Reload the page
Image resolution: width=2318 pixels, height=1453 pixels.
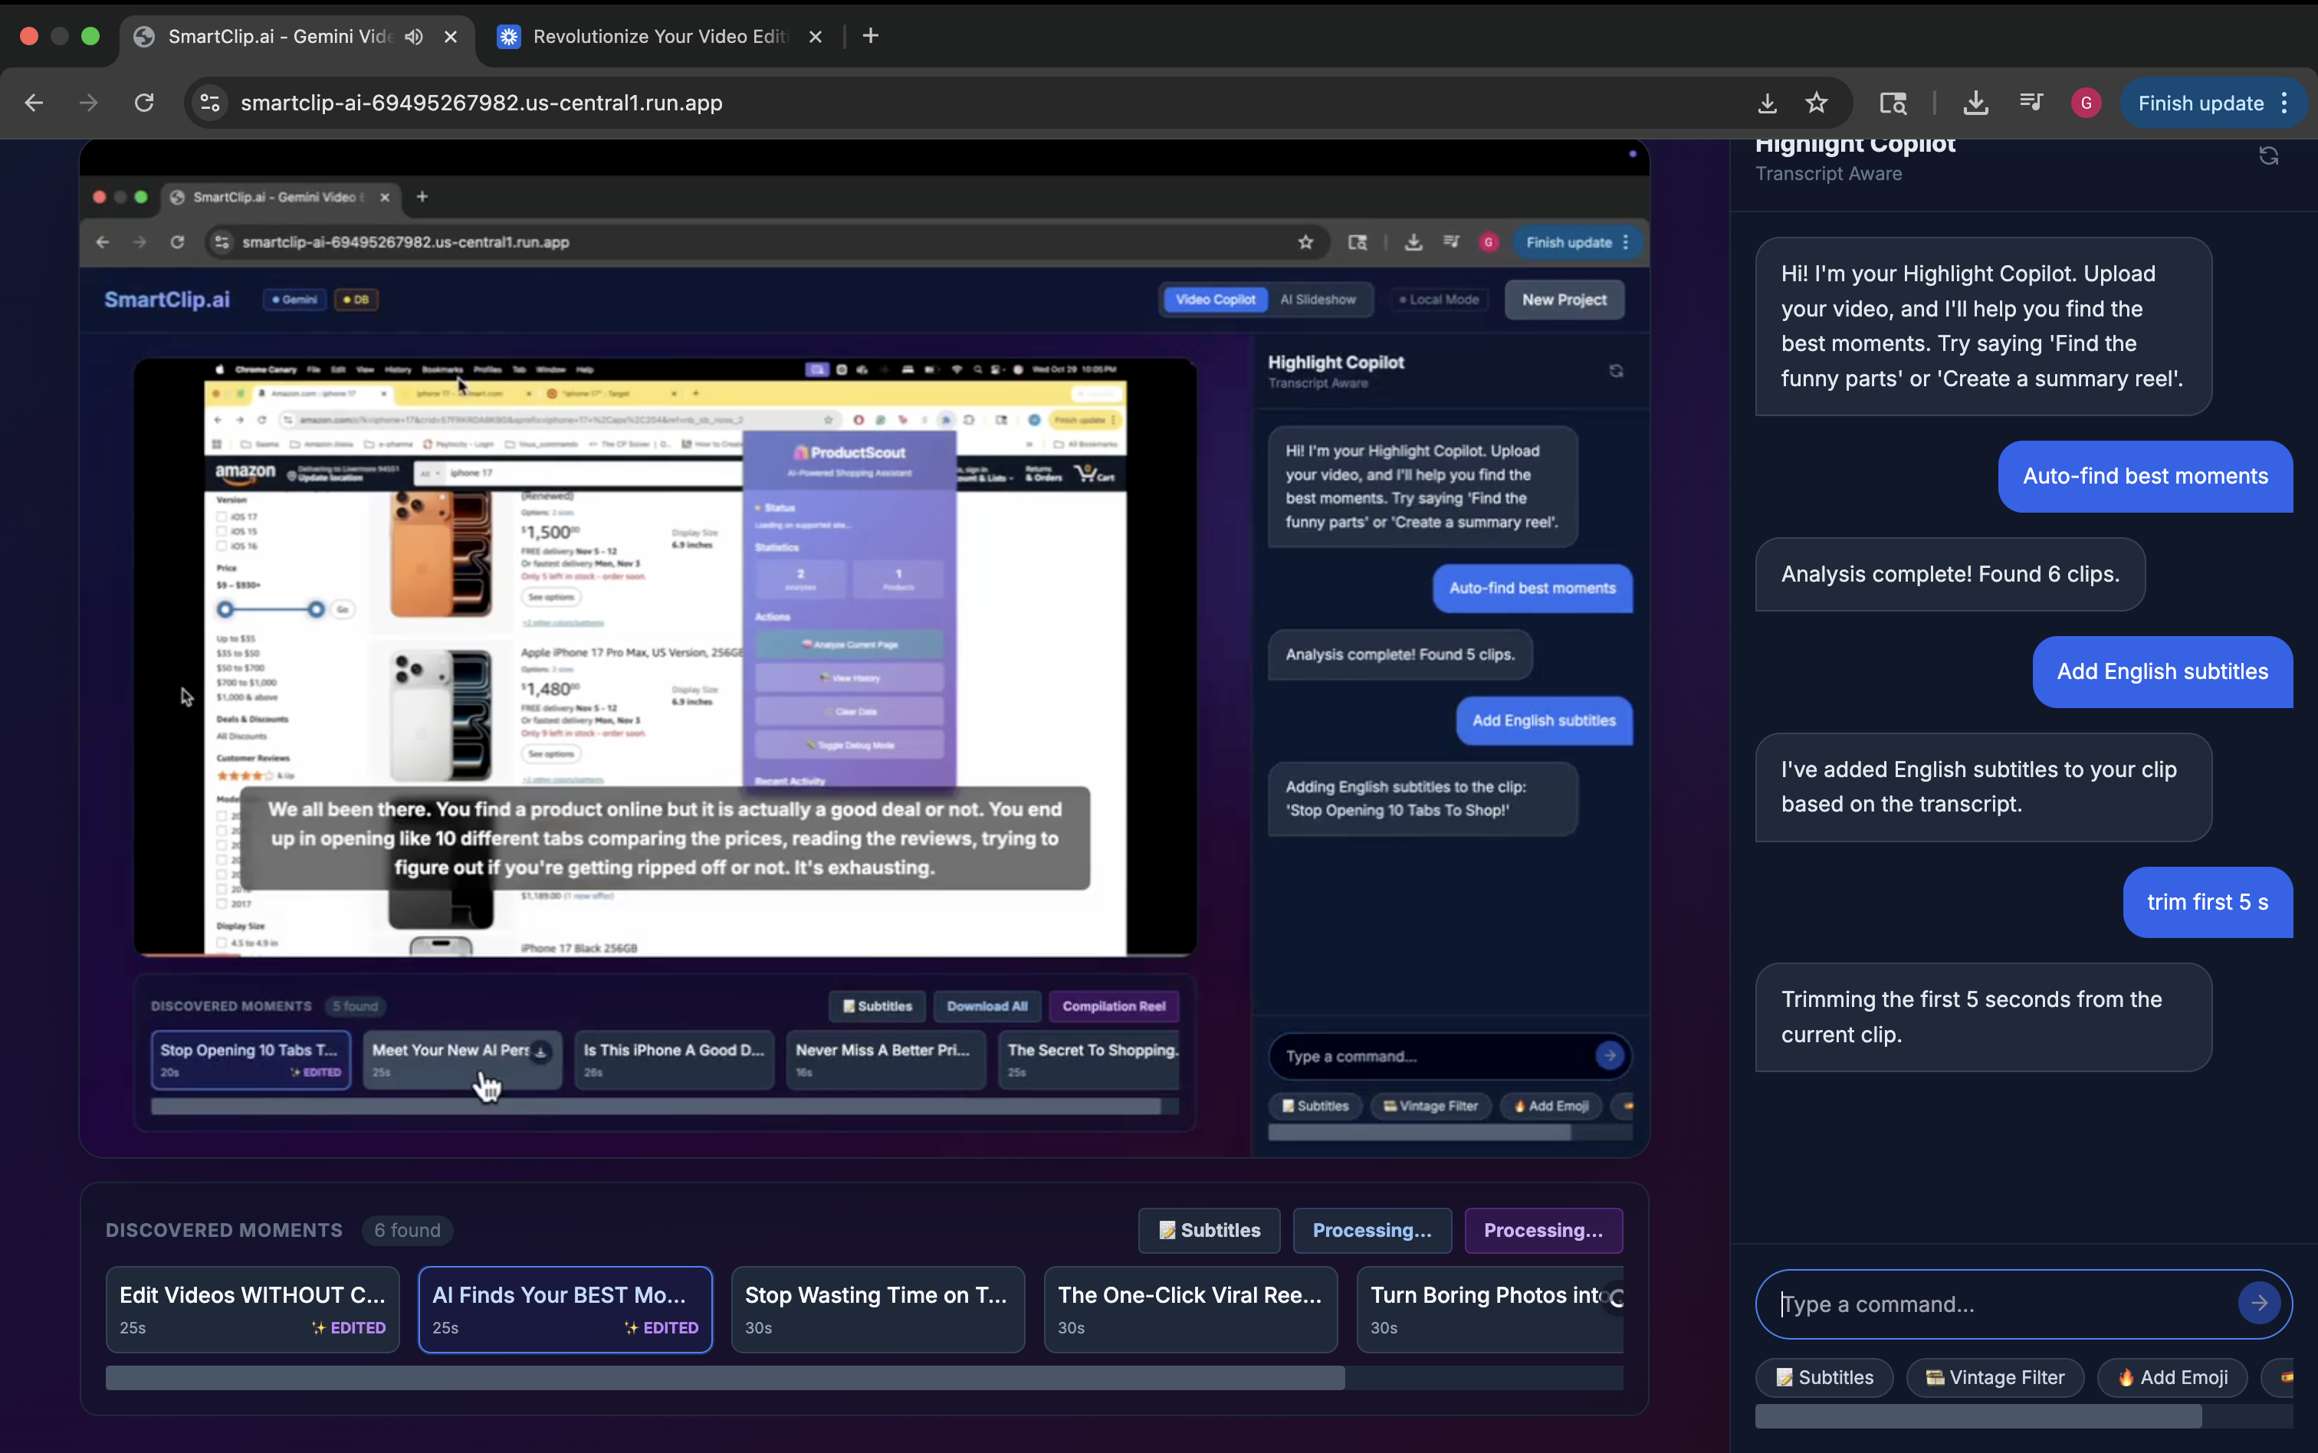(x=144, y=103)
